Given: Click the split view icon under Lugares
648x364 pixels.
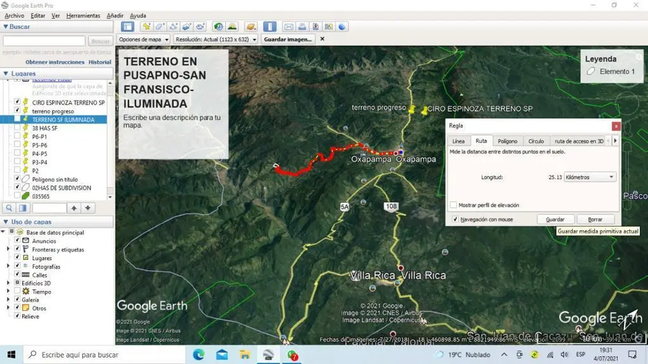Looking at the screenshot, I should tap(23, 208).
